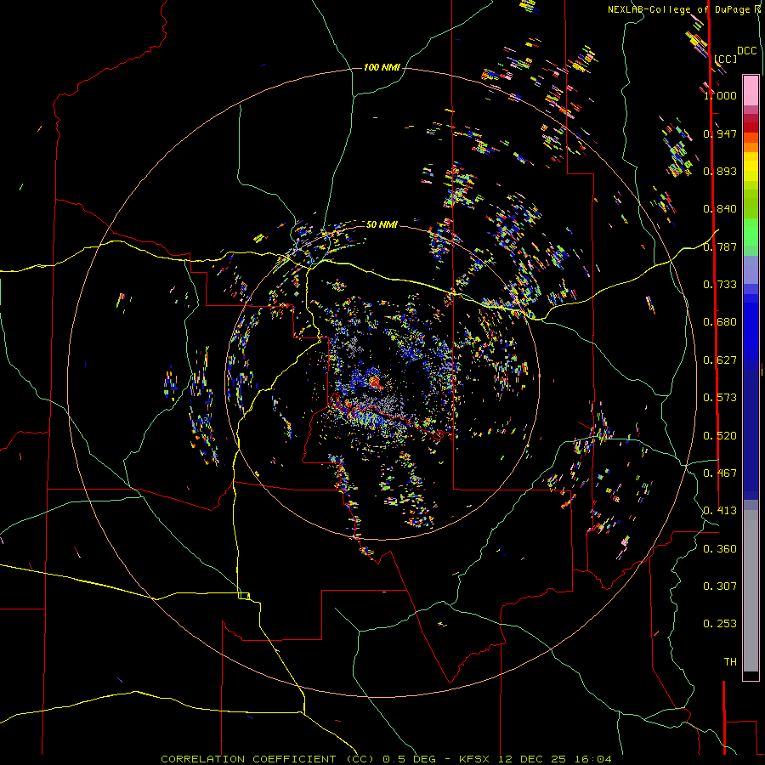Click the 0.573 legend value

pyautogui.click(x=720, y=398)
